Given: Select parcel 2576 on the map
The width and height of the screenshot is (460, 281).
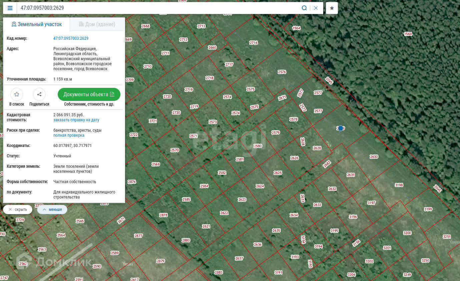Looking at the screenshot, I should (x=282, y=72).
